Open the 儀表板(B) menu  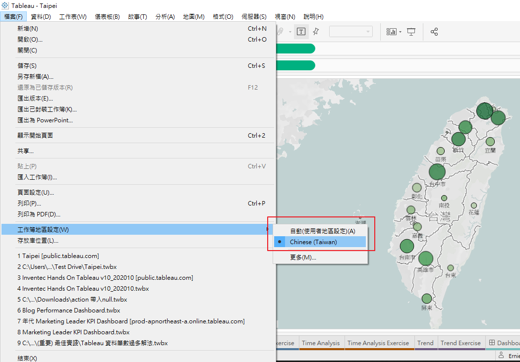[x=107, y=16]
